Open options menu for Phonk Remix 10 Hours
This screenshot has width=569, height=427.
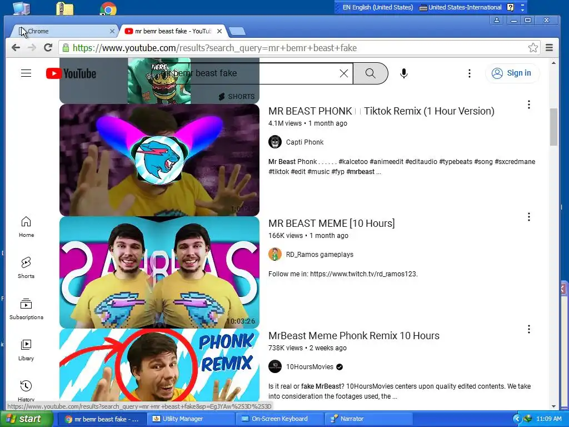[529, 329]
